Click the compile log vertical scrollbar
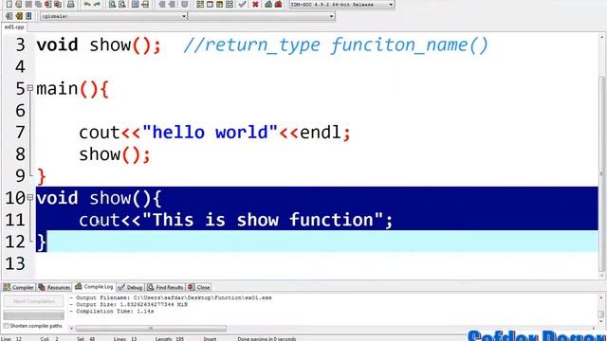The width and height of the screenshot is (607, 341). (x=601, y=314)
